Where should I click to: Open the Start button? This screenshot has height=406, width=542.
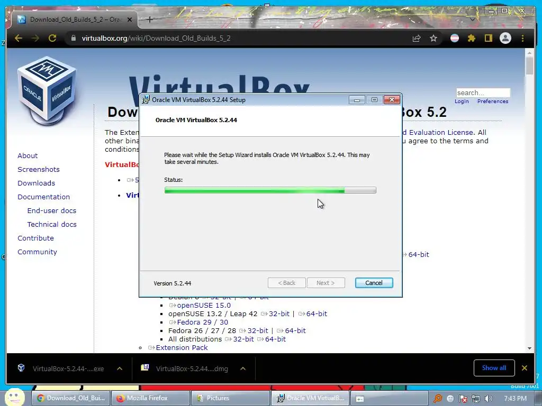14,398
